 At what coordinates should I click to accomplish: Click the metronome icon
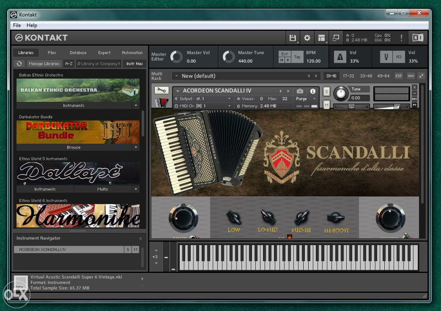click(340, 57)
